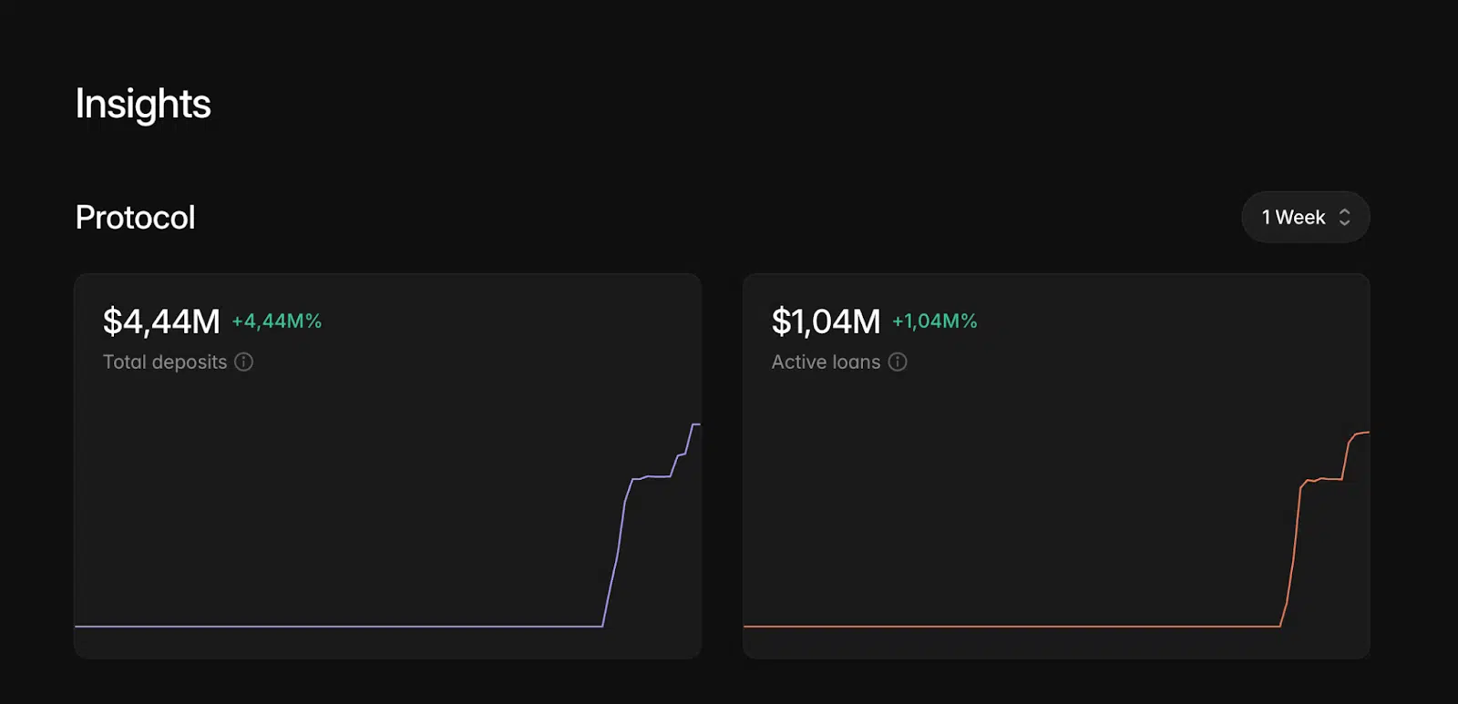Click the info icon beside Total deposits

click(x=243, y=362)
